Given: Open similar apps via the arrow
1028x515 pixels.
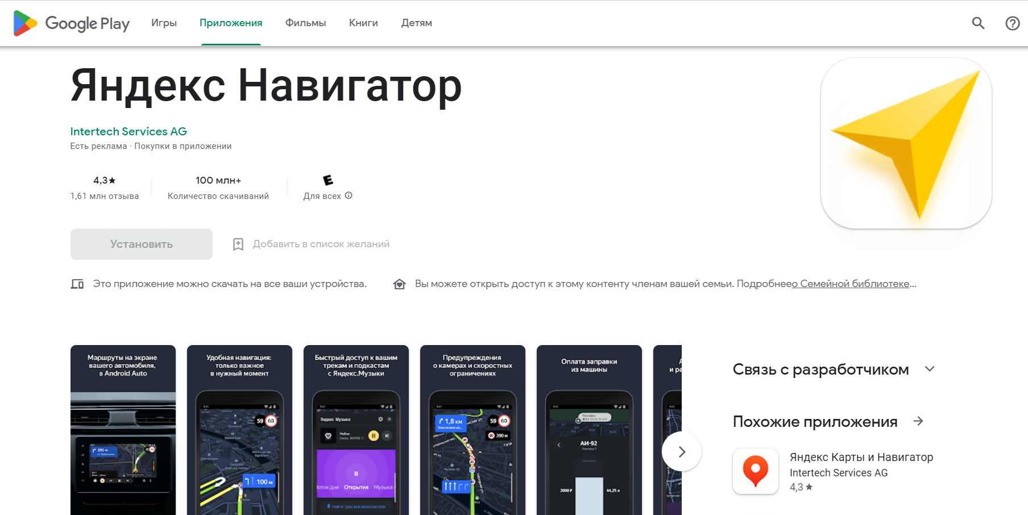Looking at the screenshot, I should pos(918,421).
